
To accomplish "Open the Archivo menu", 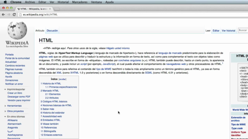I will (x=30, y=2).
